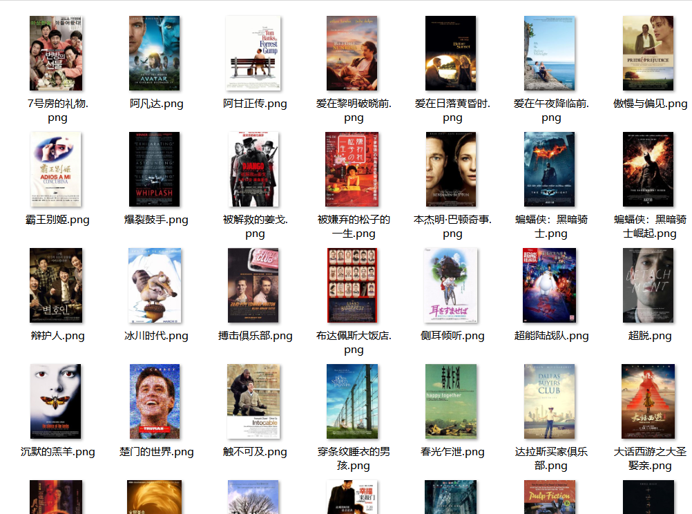This screenshot has width=692, height=514.
Task: Click the 辩护人 poster thumbnail
Action: (x=56, y=285)
